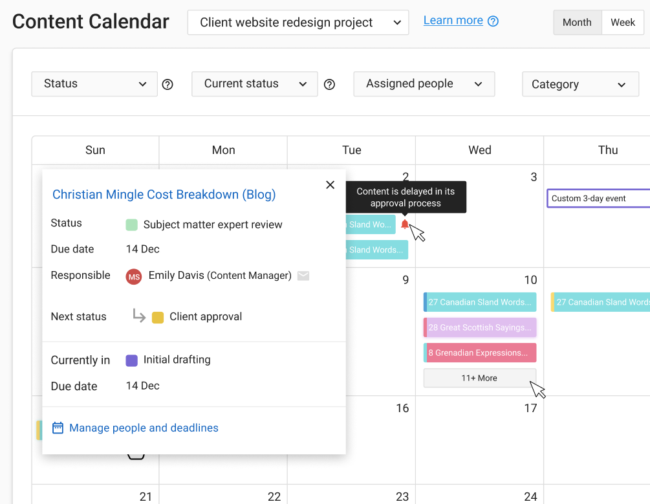
Task: Click the MS avatar for Emily Davis
Action: click(x=134, y=277)
